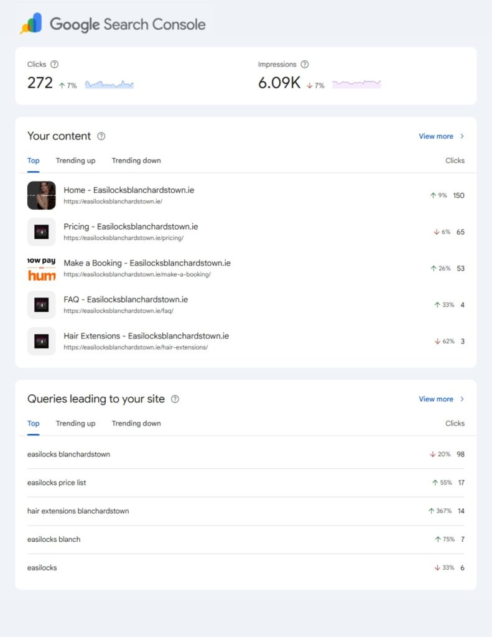
Task: Click the help icon beside Impressions
Action: click(304, 64)
